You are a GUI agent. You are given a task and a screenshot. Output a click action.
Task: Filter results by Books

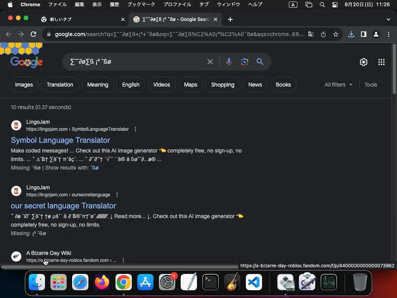(x=283, y=85)
